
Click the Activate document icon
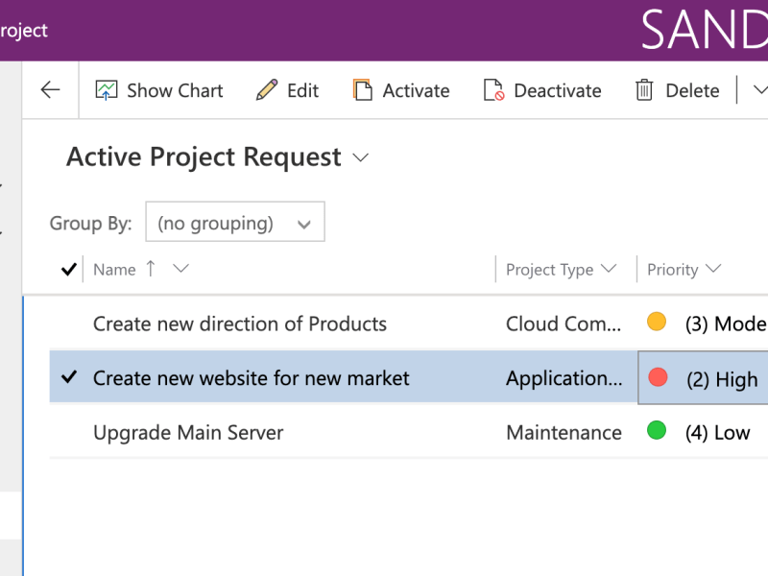pos(363,90)
